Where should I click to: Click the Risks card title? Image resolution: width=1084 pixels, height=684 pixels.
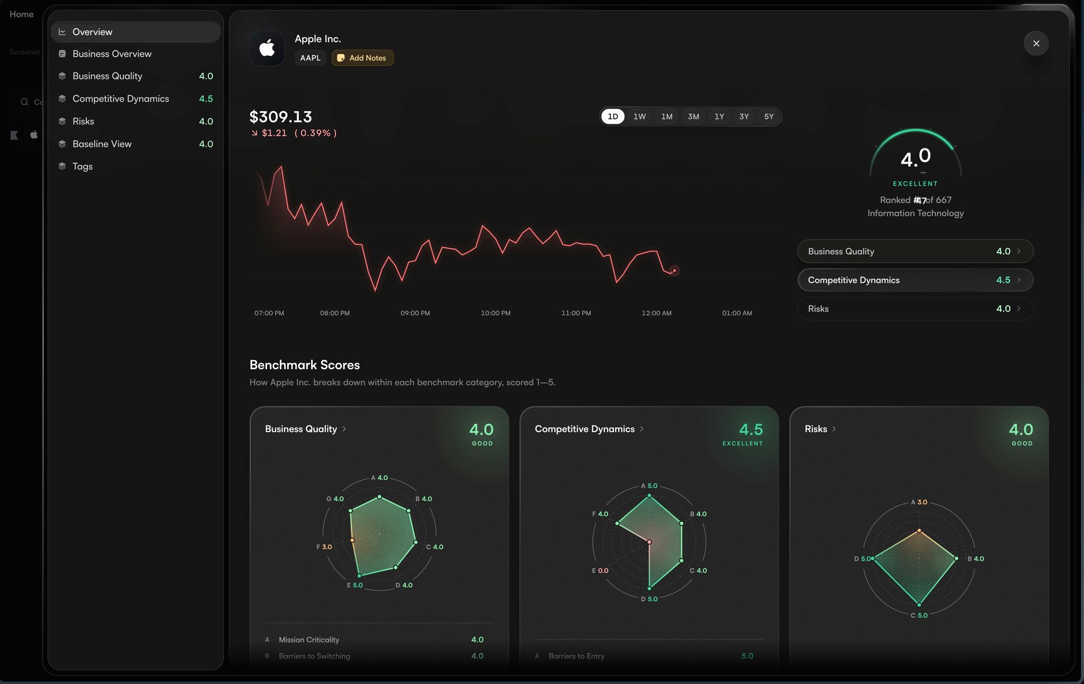[816, 429]
